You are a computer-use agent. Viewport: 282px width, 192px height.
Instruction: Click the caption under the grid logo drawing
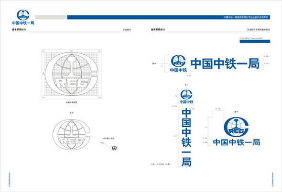71,102
